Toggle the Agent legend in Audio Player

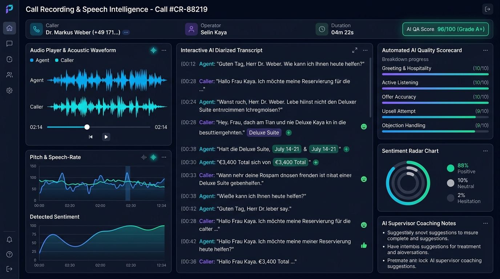point(40,60)
